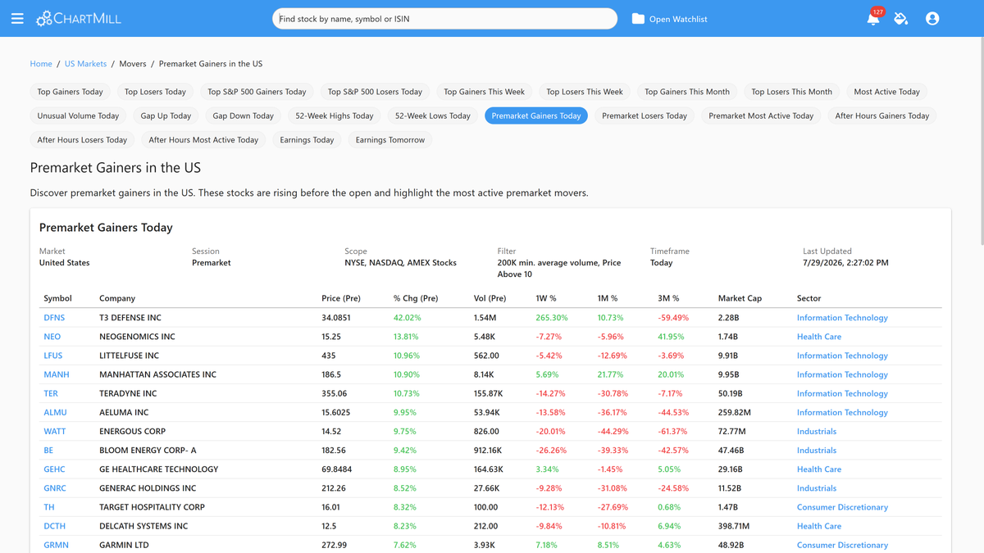984x553 pixels.
Task: Select Top Losers This Month
Action: pyautogui.click(x=791, y=92)
